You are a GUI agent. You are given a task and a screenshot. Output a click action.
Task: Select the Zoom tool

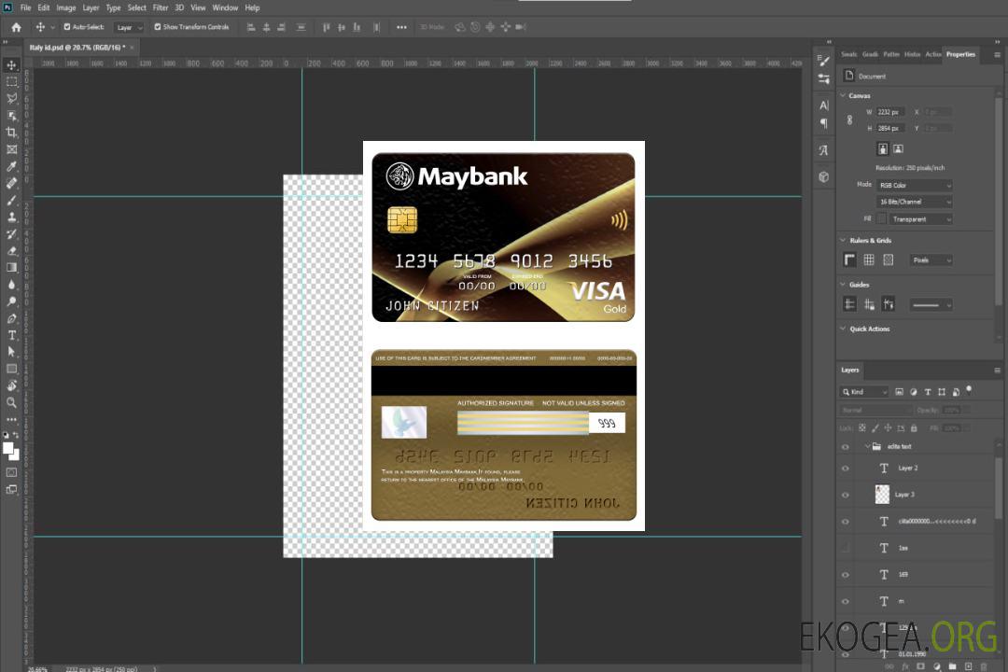tap(11, 402)
